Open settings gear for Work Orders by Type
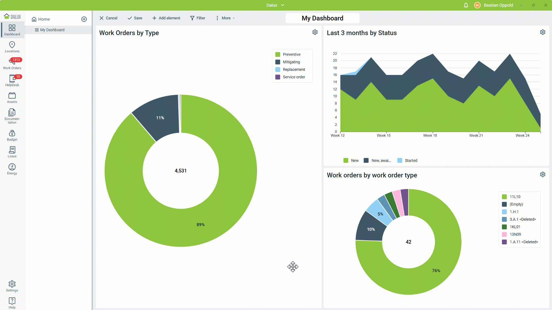The image size is (552, 310). pyautogui.click(x=315, y=32)
